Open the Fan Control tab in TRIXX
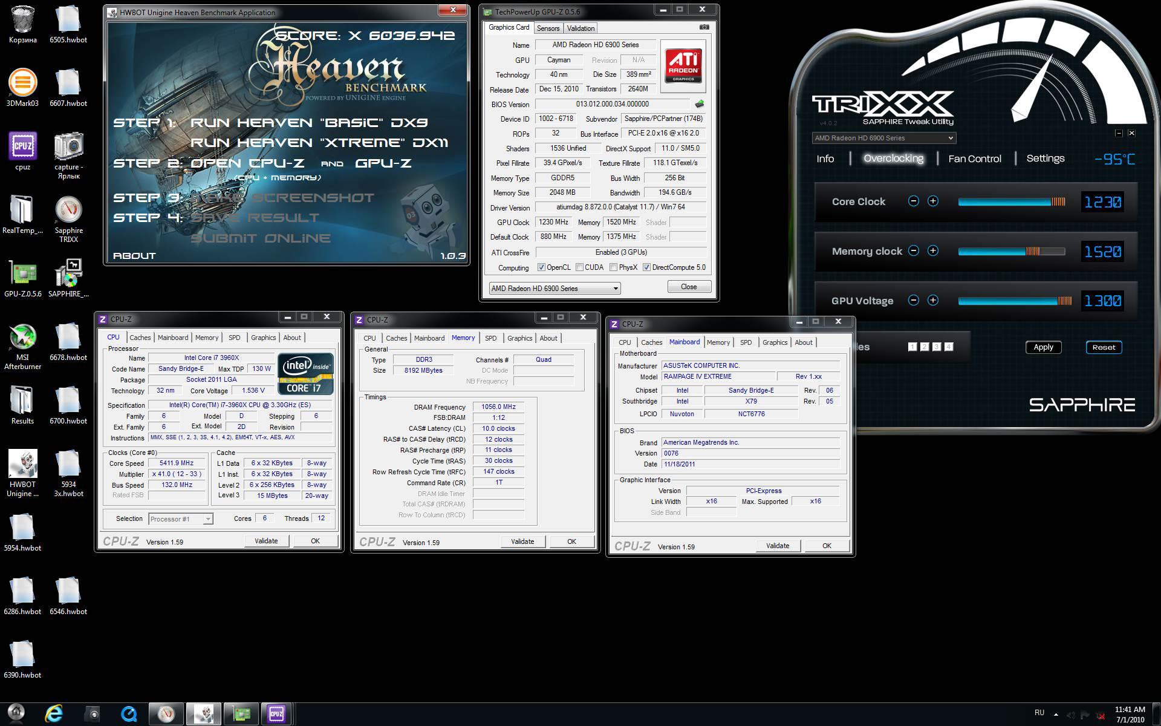 tap(975, 159)
